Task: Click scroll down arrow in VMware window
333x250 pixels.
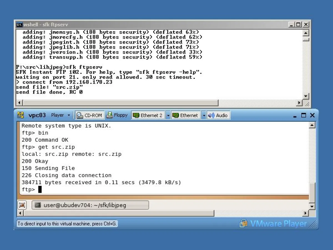Action: (x=312, y=207)
